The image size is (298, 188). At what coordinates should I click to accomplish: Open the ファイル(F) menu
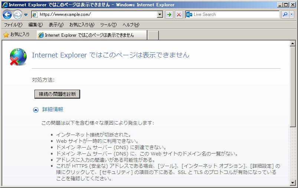pyautogui.click(x=13, y=25)
